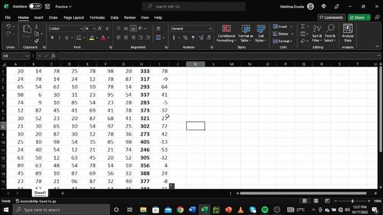Screen dimensions: 383x215
Task: Click the Merge & Center icon
Action: tap(158, 38)
